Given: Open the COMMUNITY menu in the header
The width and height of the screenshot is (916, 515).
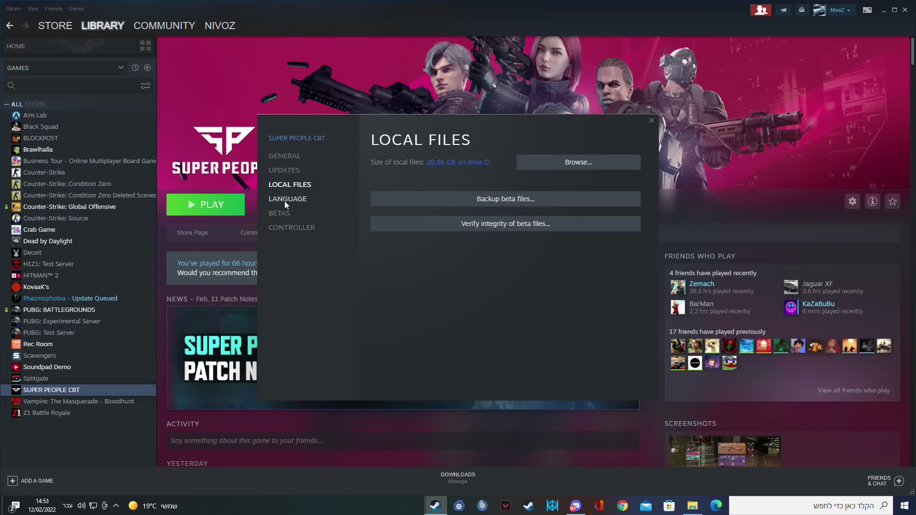Looking at the screenshot, I should (x=164, y=25).
